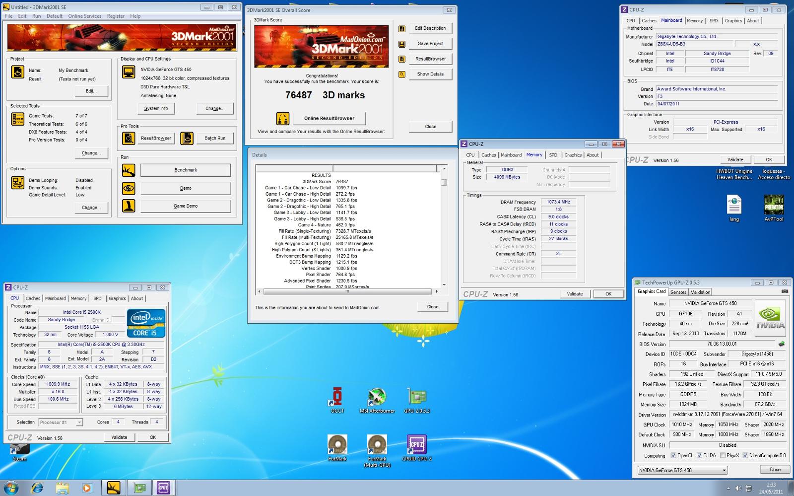Open the NVIDIA GeForce GTS 450 GPU dropdown
Viewport: 794px width, 496px height.
coord(682,470)
